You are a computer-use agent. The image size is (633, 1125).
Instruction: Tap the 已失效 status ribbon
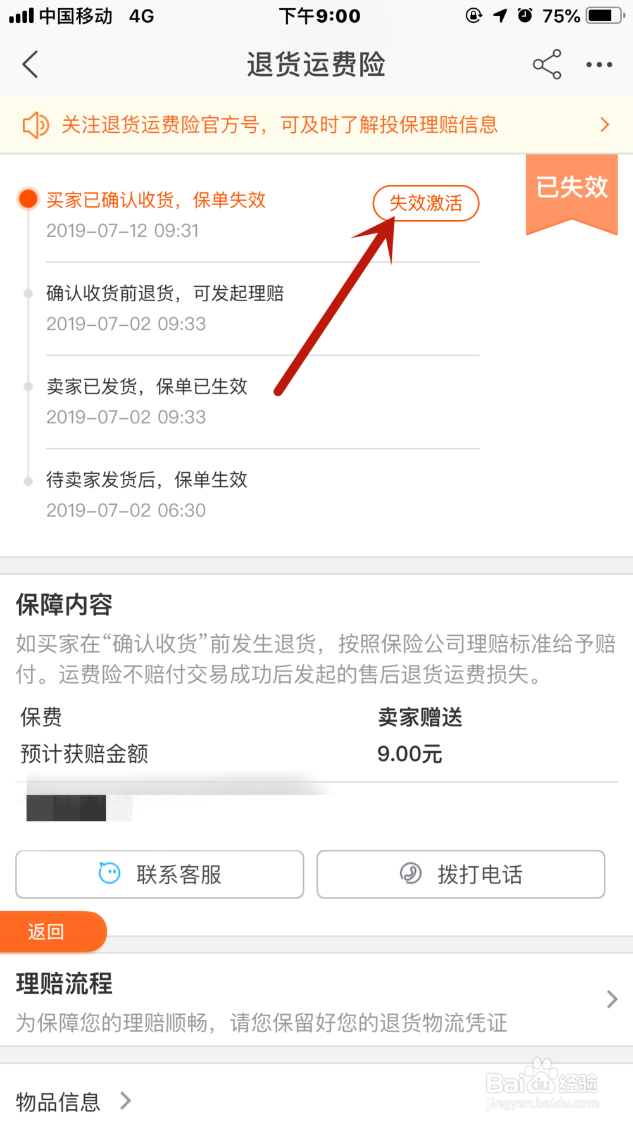pos(572,189)
